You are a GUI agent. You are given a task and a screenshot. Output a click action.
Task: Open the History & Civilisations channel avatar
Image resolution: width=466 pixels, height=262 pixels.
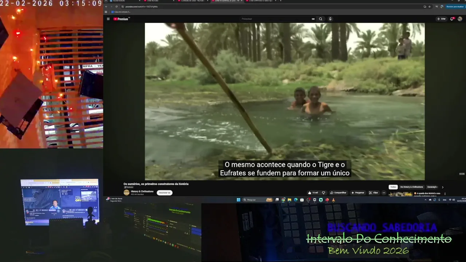pos(126,192)
